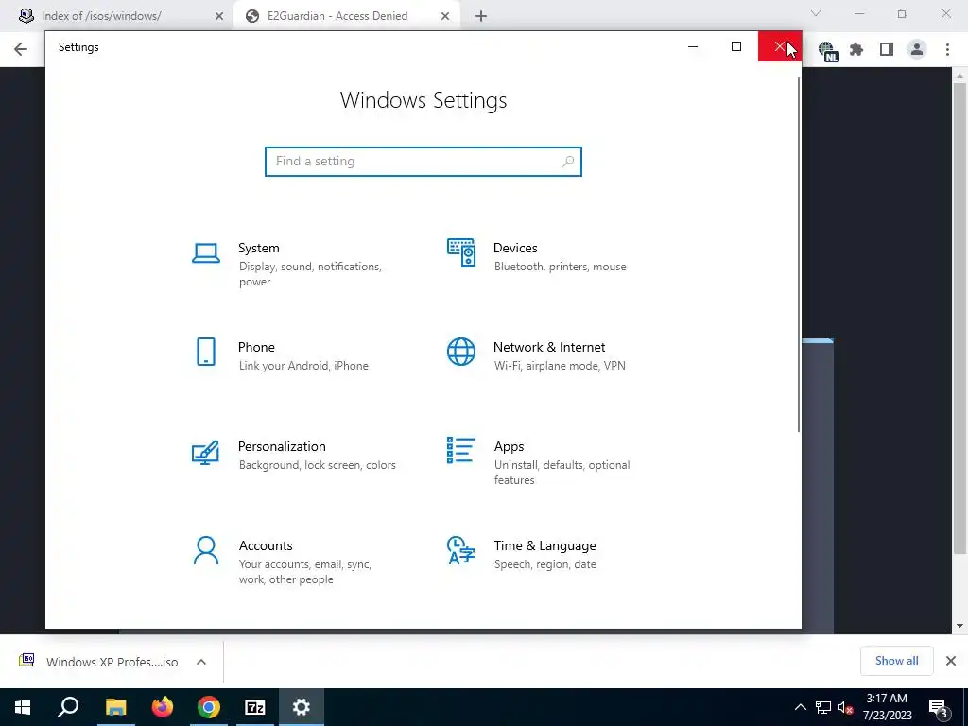Open the Windows Start menu
Image resolution: width=968 pixels, height=726 pixels.
click(23, 707)
